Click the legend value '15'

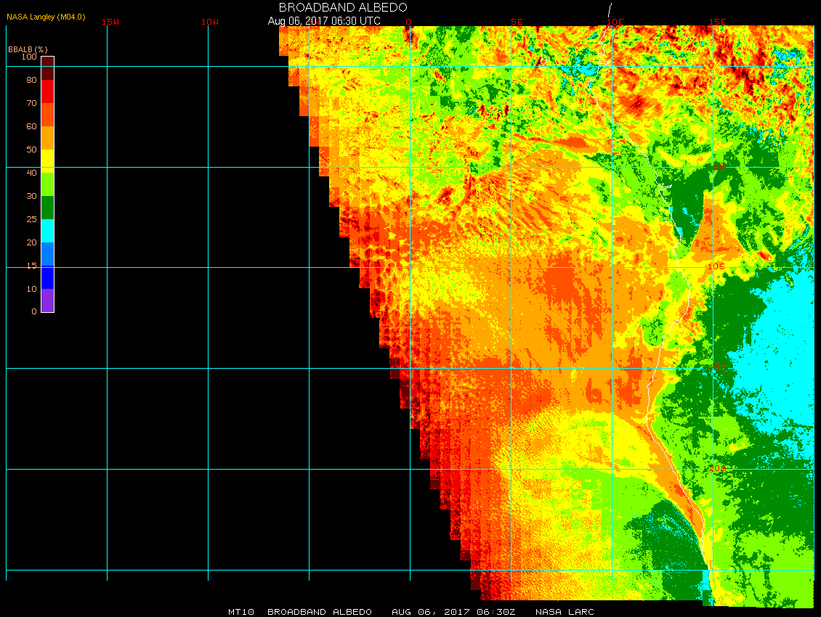tap(32, 266)
